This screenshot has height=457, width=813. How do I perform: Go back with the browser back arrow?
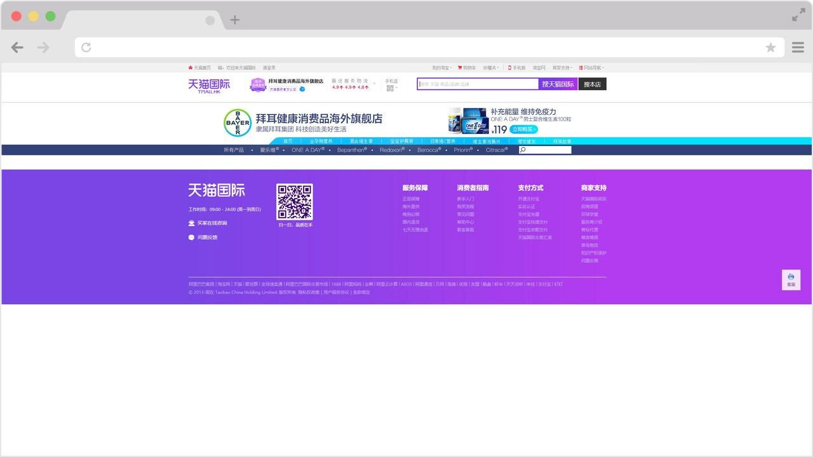[x=17, y=48]
